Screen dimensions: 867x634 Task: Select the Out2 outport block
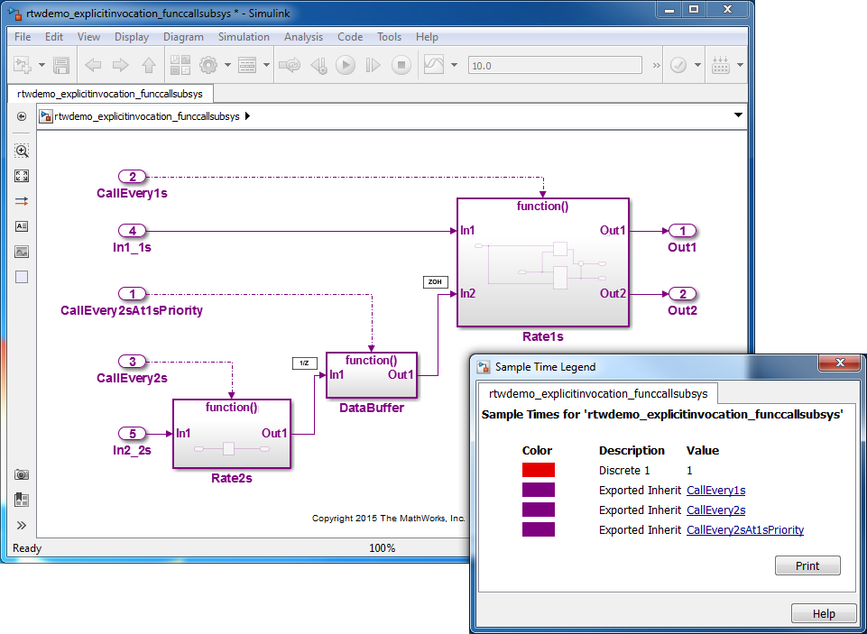(682, 294)
